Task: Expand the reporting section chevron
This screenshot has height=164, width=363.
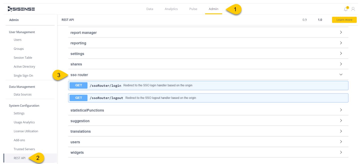Action: click(341, 43)
